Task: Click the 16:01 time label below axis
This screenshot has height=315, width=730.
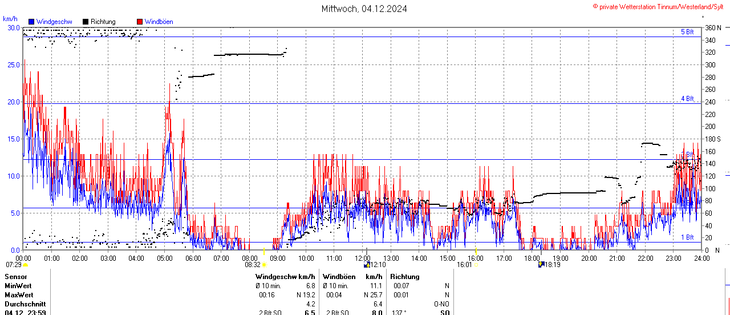Action: point(465,265)
